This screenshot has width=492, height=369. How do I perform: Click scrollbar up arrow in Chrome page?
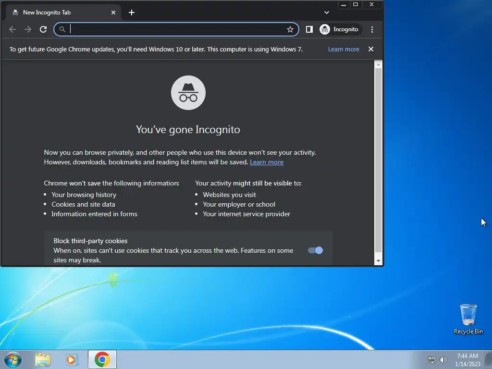[378, 65]
